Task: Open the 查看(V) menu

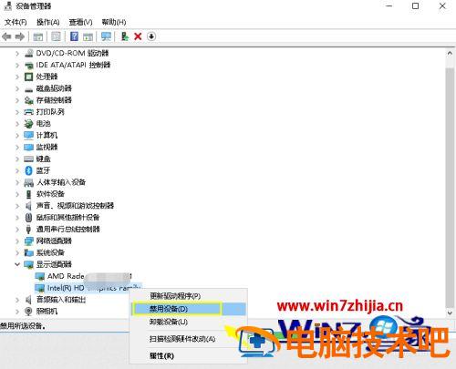Action: point(80,22)
